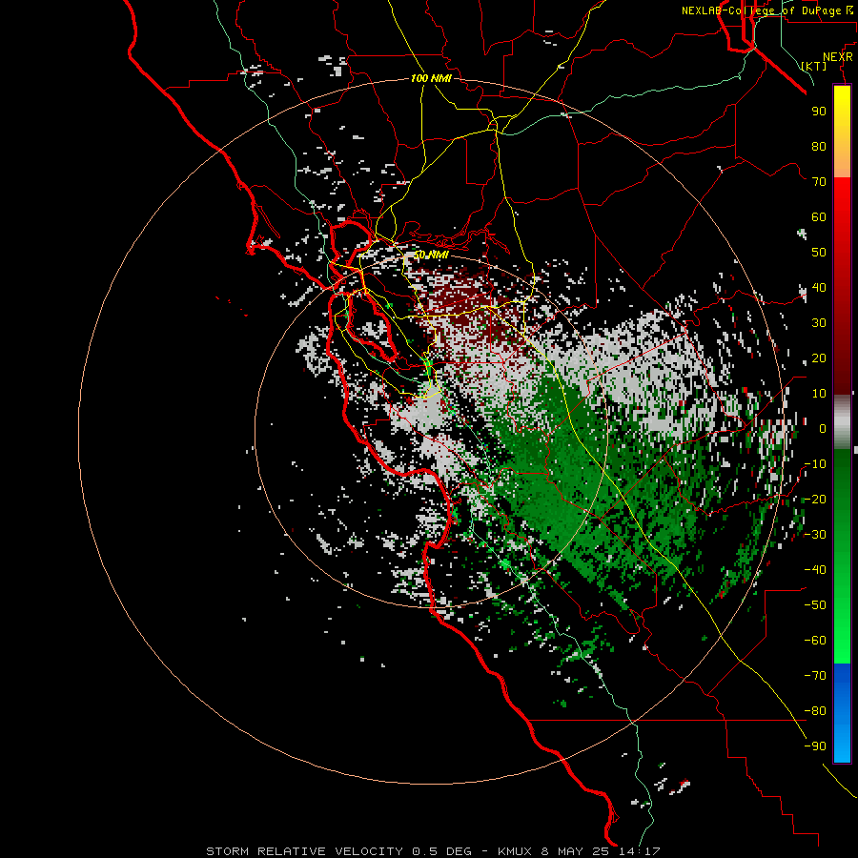Click the legend value -30
The image size is (858, 858).
(815, 535)
